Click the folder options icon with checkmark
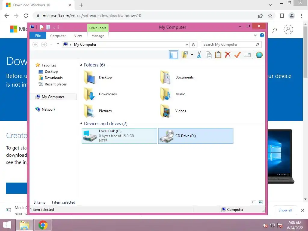 [185, 55]
